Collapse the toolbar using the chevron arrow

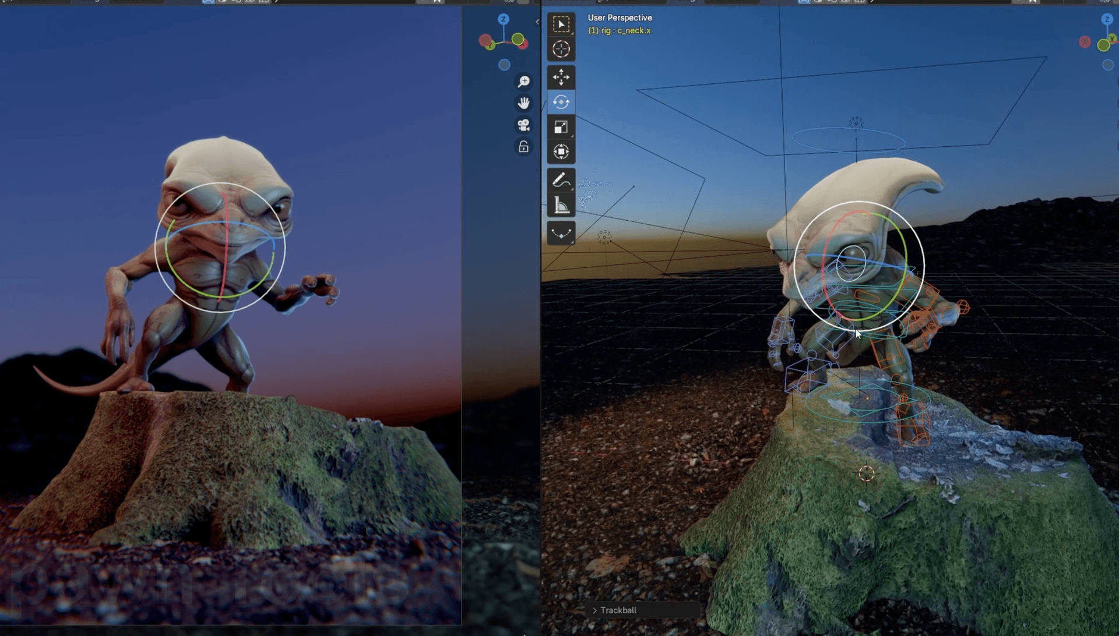[537, 22]
